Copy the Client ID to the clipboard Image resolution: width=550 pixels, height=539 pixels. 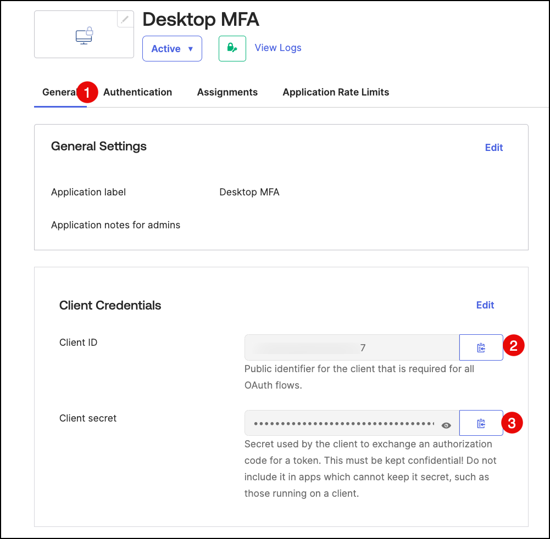coord(481,347)
